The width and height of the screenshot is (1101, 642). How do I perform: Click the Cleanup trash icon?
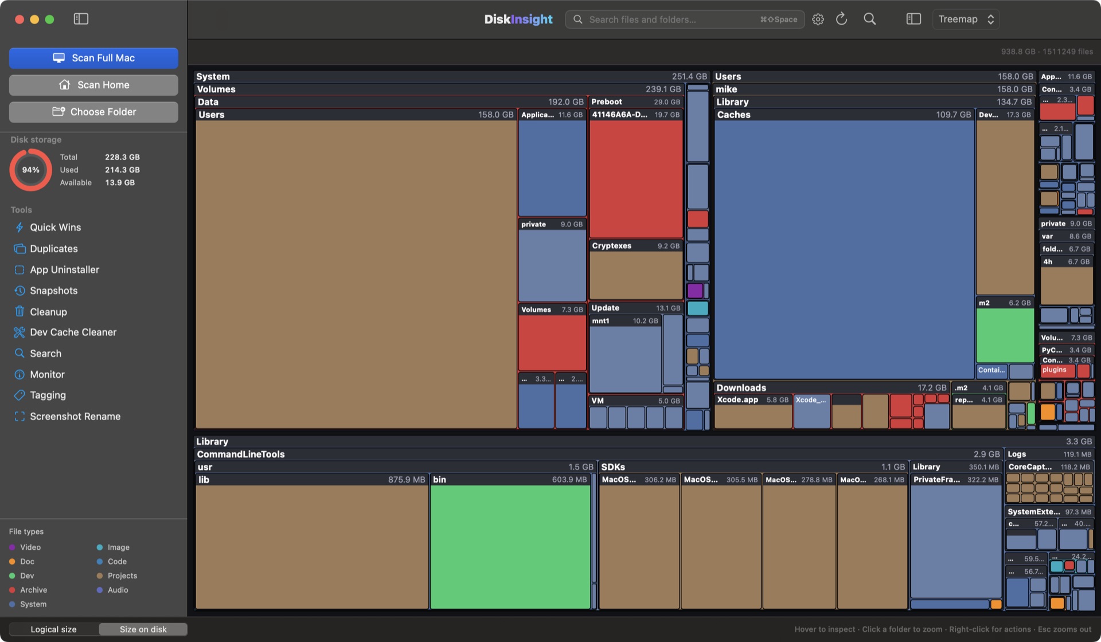pos(19,312)
